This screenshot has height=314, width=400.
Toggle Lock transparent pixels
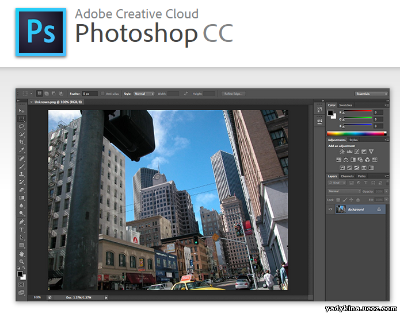point(338,200)
